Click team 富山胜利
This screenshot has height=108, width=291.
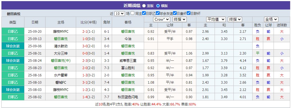pos(128,68)
